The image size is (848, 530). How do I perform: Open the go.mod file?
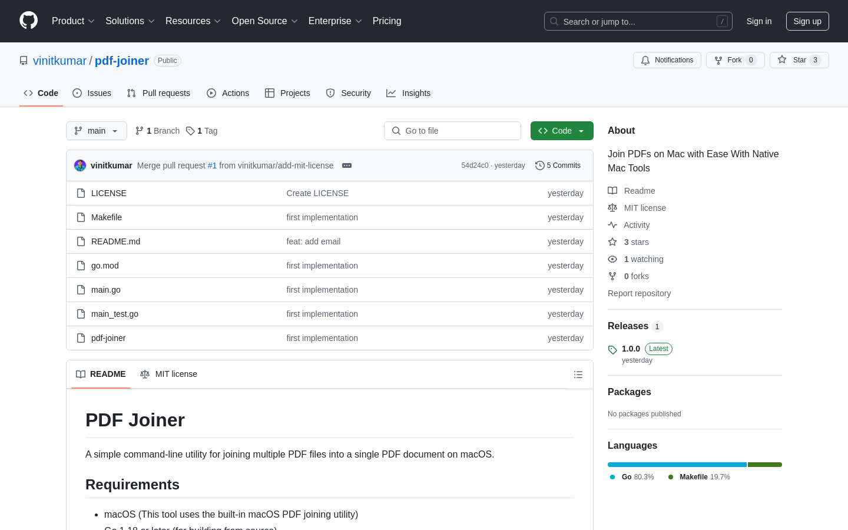point(105,266)
